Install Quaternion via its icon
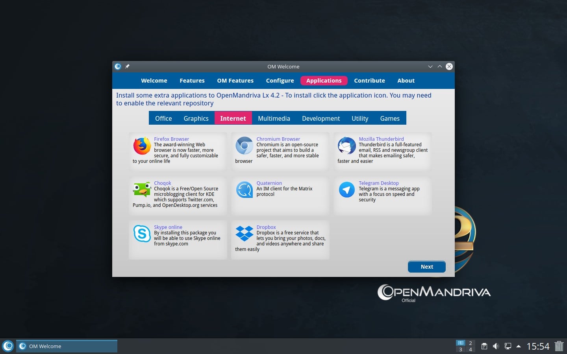567x354 pixels. 244,190
